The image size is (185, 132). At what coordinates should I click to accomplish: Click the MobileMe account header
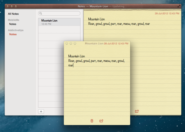pos(13,20)
